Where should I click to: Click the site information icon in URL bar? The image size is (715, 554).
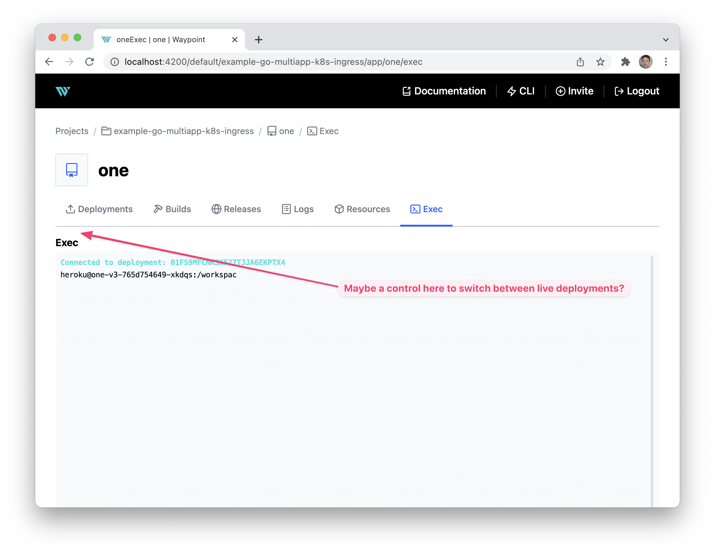coord(115,62)
